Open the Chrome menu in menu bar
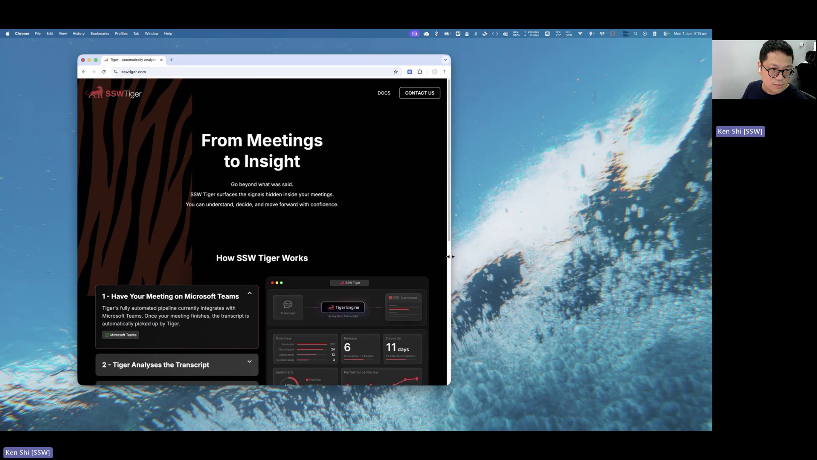Screen dimensions: 817x460 click(22, 34)
